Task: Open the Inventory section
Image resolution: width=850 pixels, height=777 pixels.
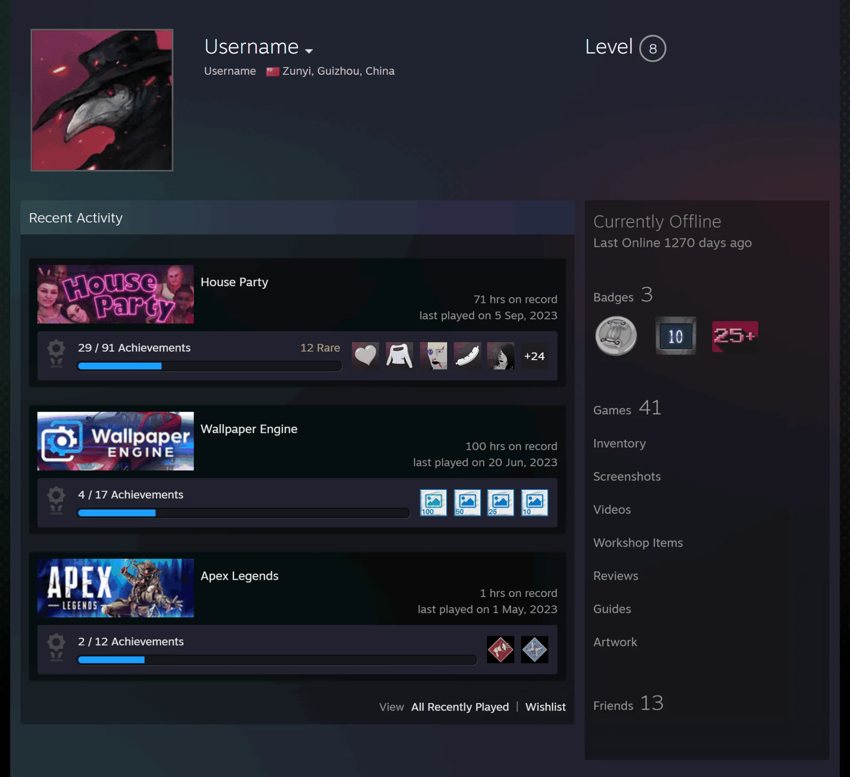Action: pos(619,443)
